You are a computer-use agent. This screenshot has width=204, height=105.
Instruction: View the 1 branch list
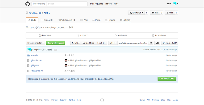click(x=83, y=35)
